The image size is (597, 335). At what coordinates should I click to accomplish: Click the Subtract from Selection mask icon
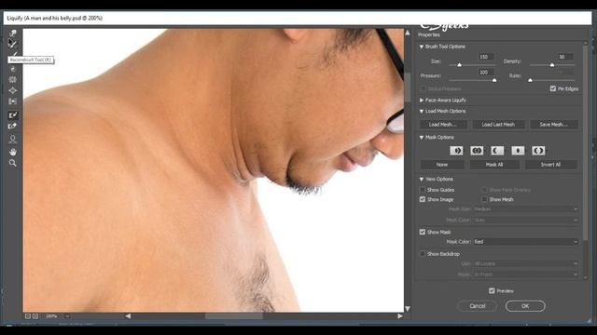[x=497, y=151]
